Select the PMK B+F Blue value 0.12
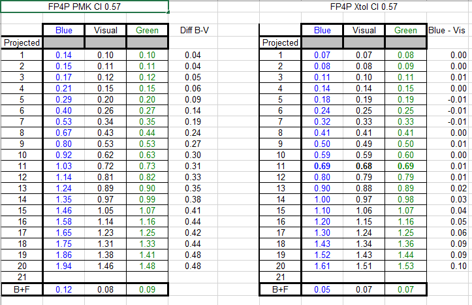The image size is (472, 305). (x=64, y=289)
